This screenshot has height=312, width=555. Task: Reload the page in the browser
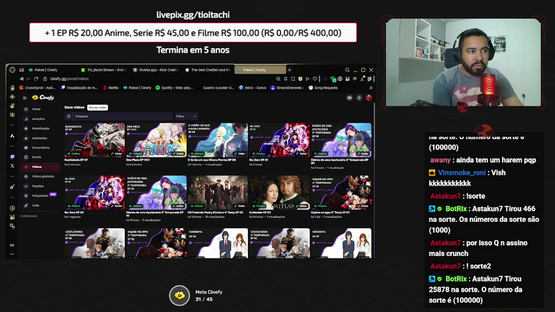36,79
